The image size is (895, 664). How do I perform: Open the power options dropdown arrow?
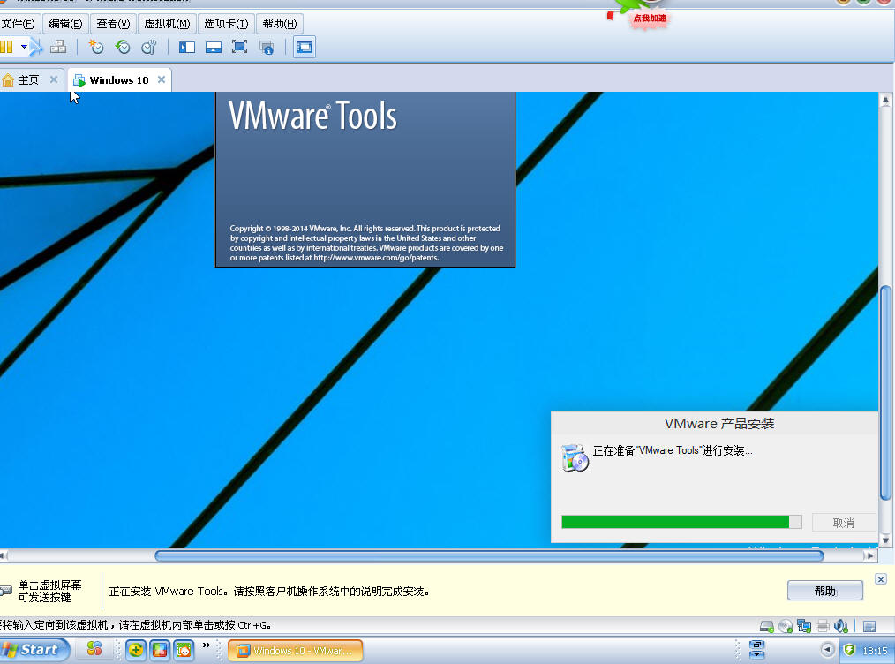pyautogui.click(x=24, y=47)
